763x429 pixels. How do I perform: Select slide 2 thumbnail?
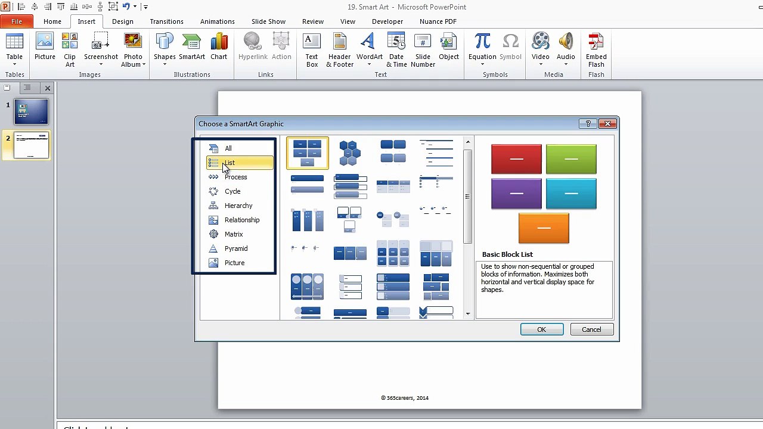tap(32, 145)
